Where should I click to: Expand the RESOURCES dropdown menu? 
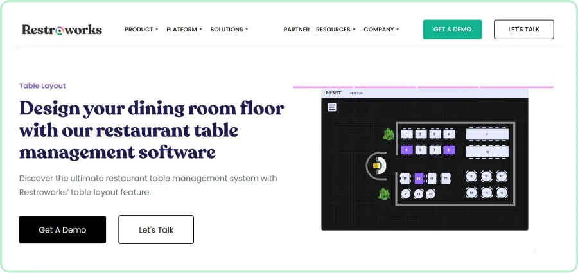[335, 30]
